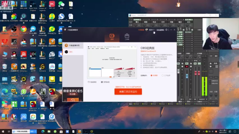239x134 pixels.
Task: Open Microsoft Edge from the taskbar
Action: coord(43,131)
